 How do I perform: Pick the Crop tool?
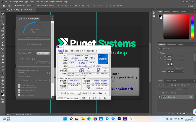click(3, 28)
